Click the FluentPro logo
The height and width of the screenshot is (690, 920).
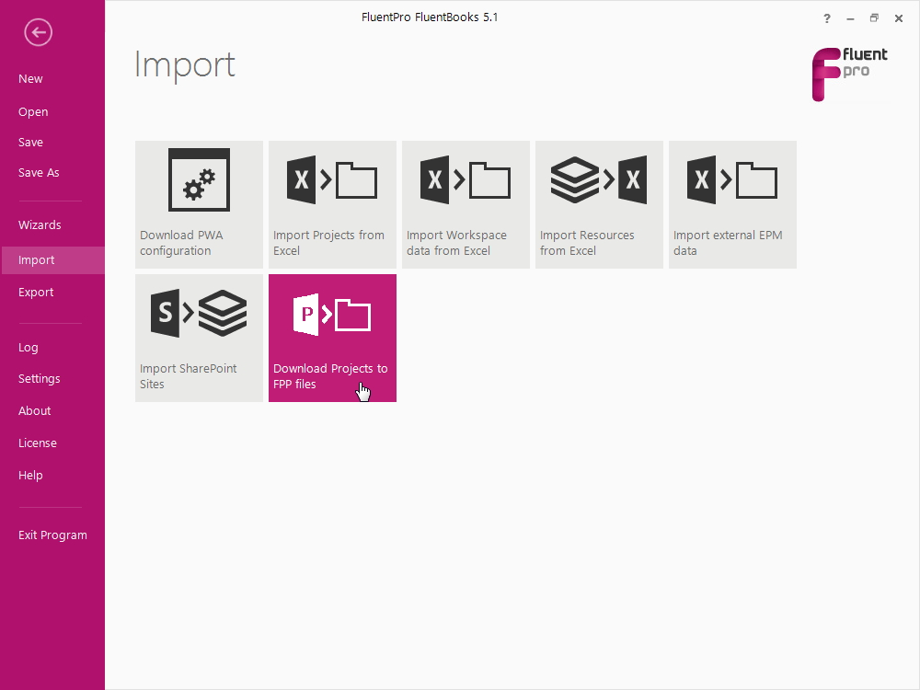pos(849,74)
